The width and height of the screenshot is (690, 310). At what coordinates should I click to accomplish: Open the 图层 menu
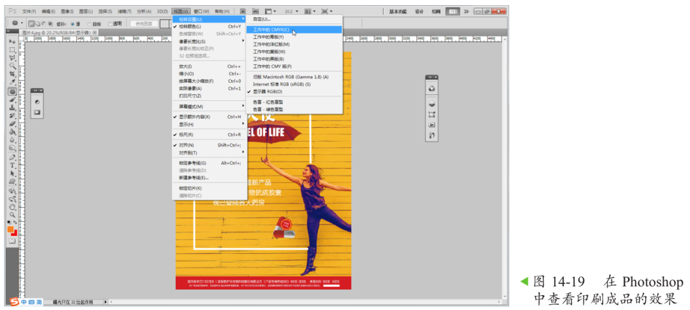coord(86,11)
